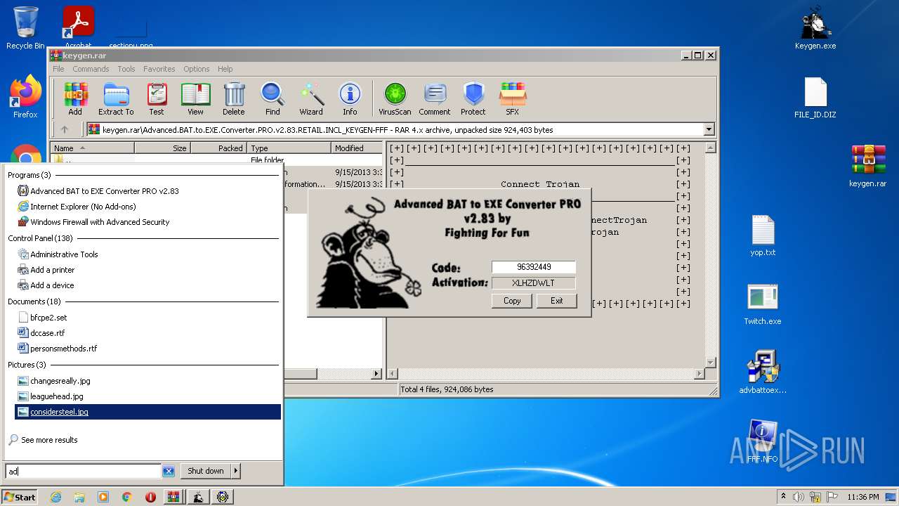Sort files by the Size column
The width and height of the screenshot is (899, 506).
point(162,148)
